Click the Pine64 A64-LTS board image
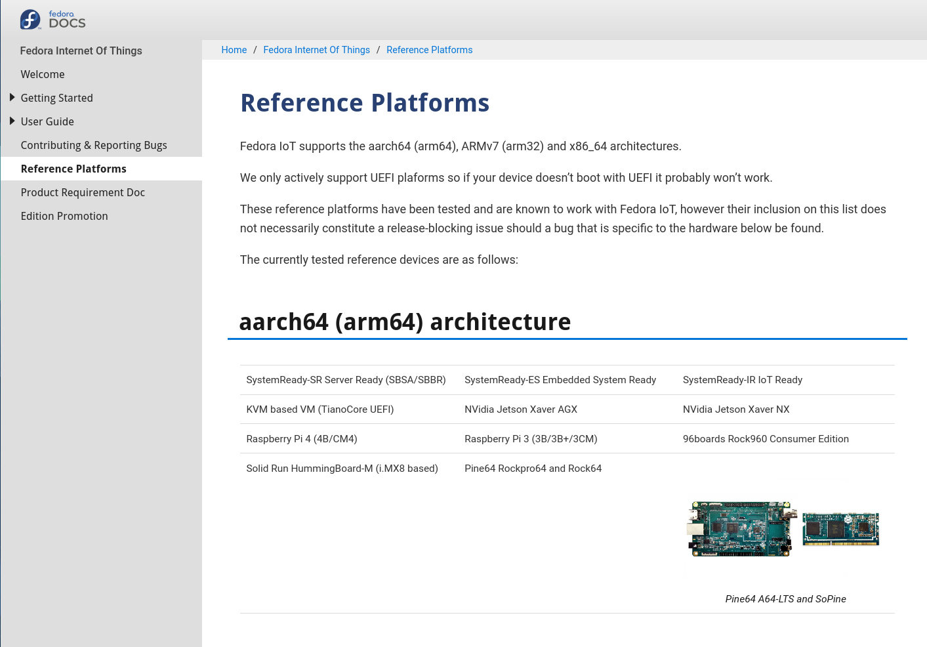 point(741,529)
